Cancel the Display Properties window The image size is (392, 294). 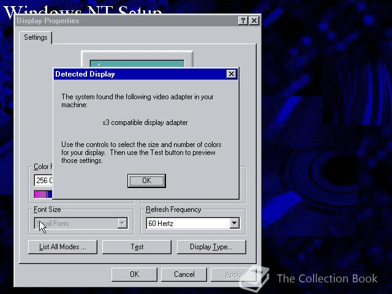tap(184, 274)
